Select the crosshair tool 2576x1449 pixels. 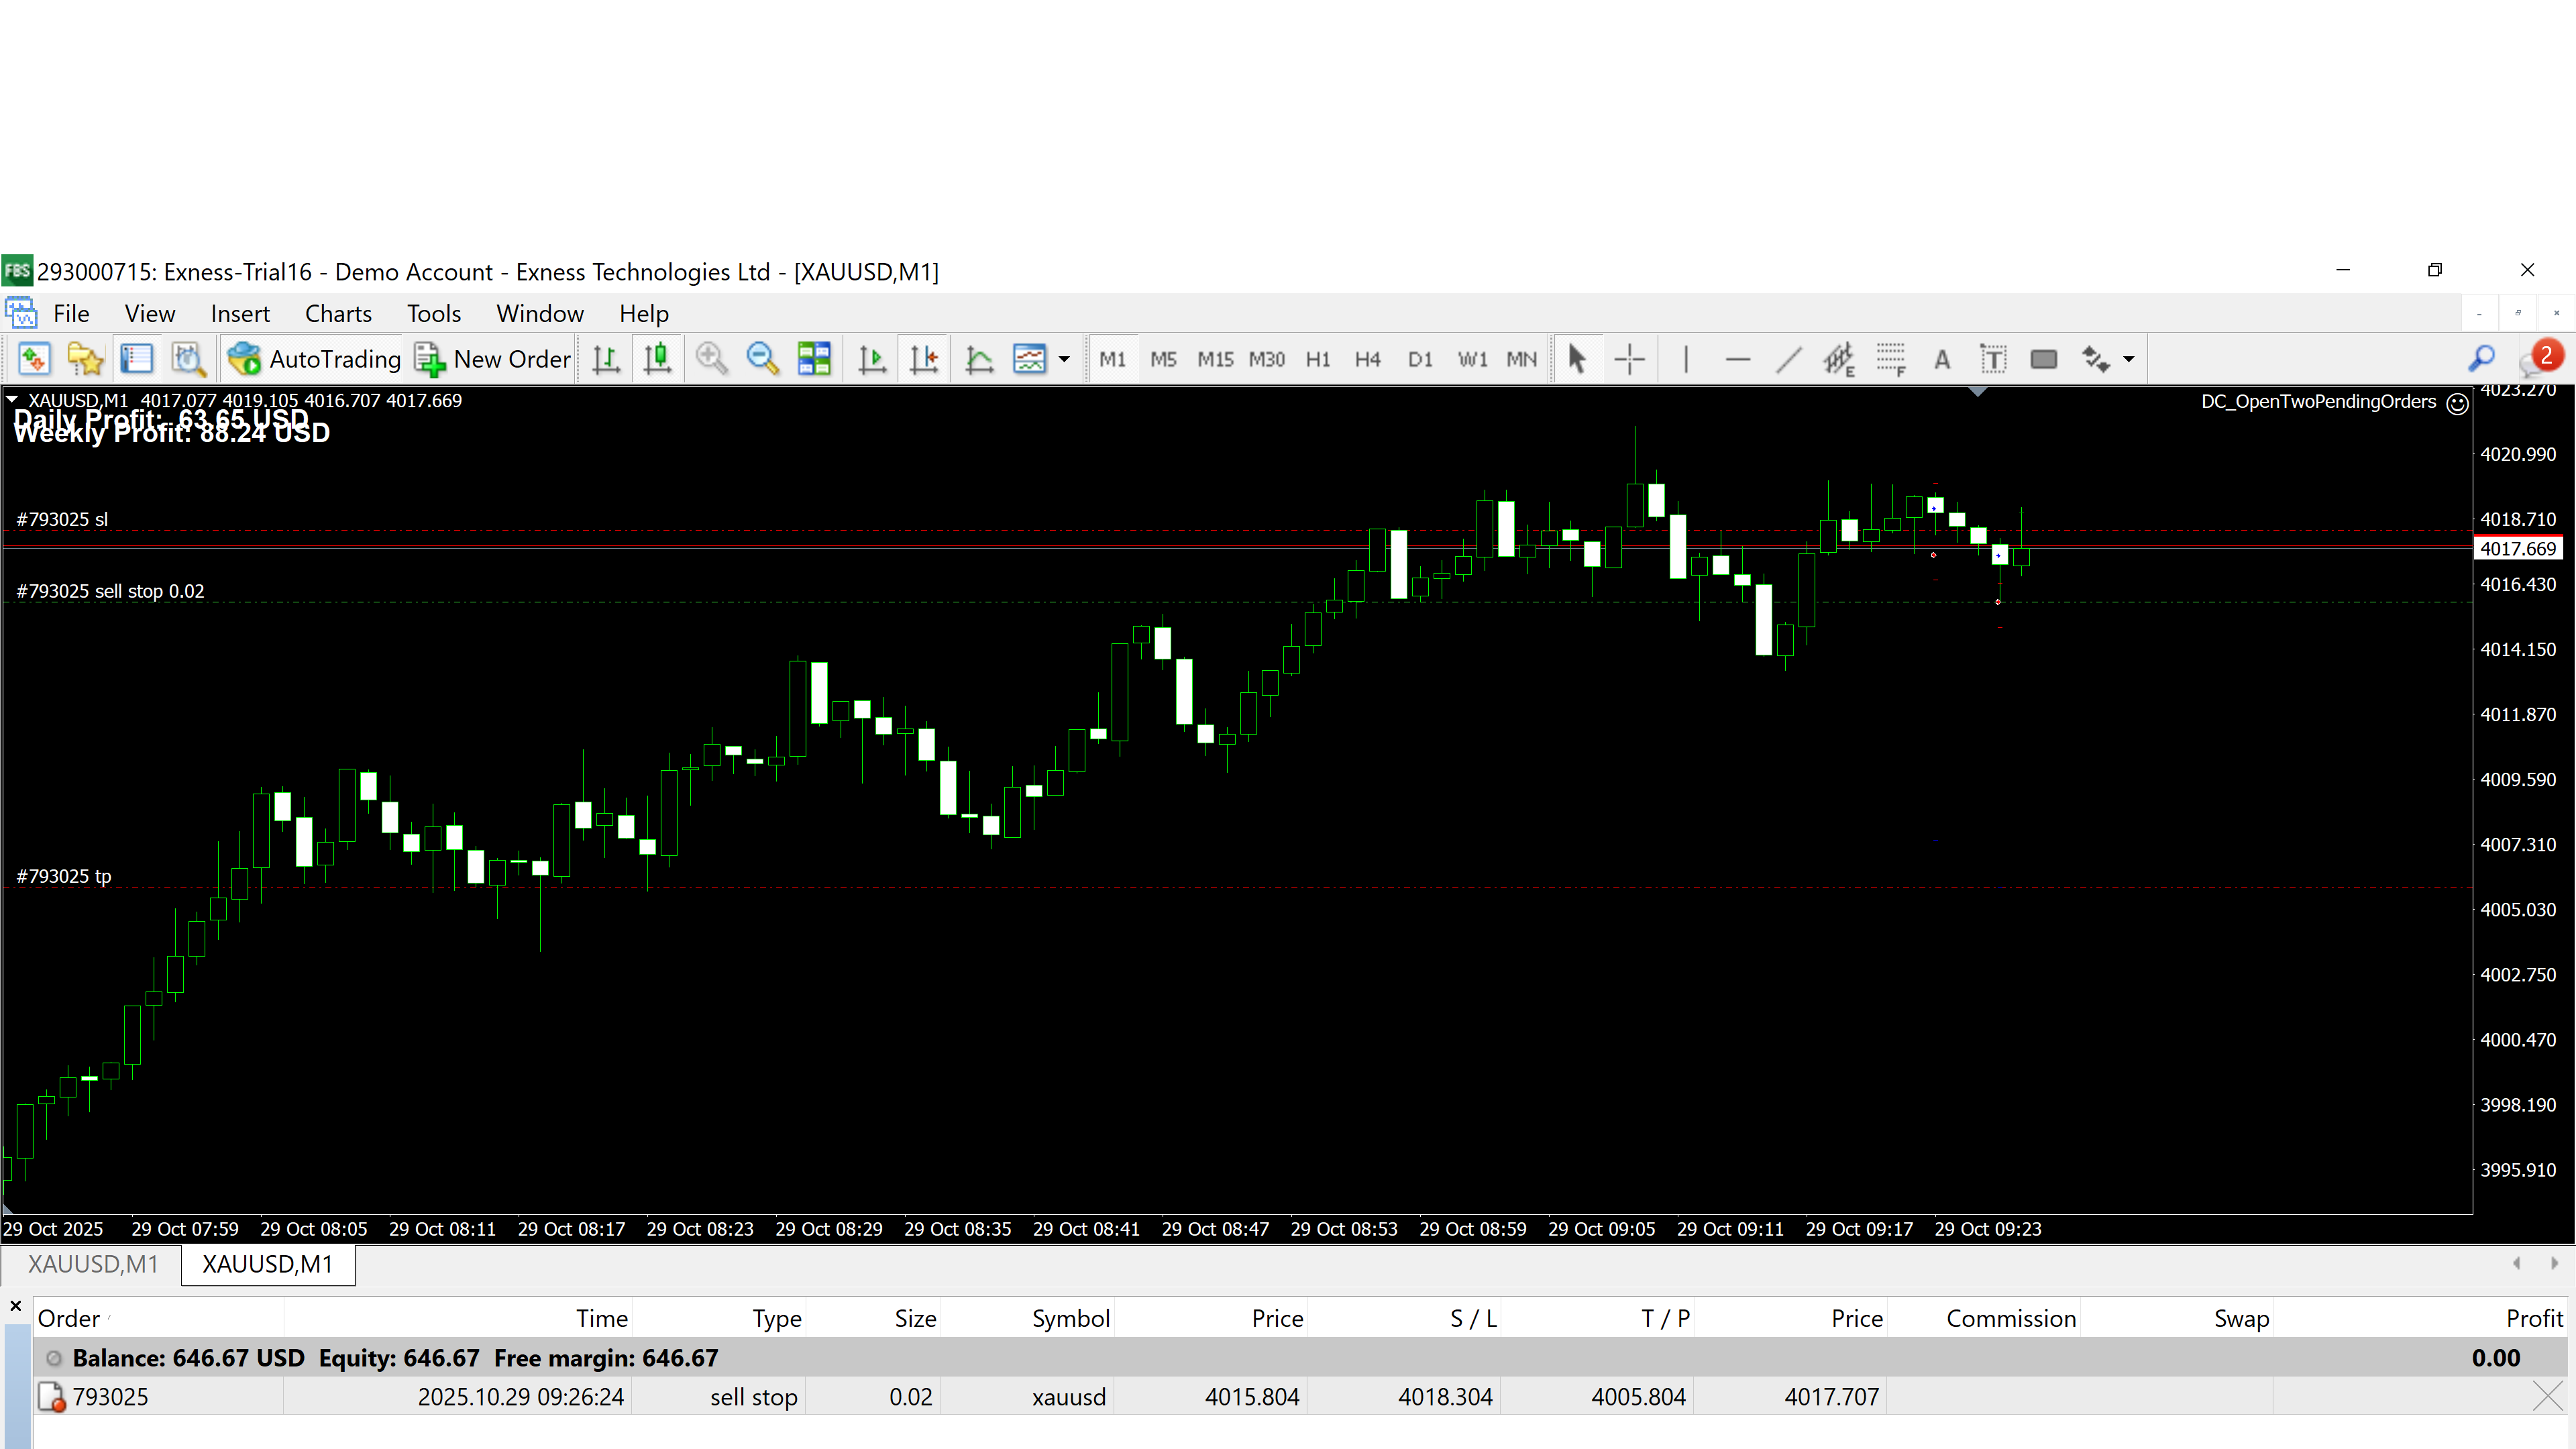[x=1629, y=359]
